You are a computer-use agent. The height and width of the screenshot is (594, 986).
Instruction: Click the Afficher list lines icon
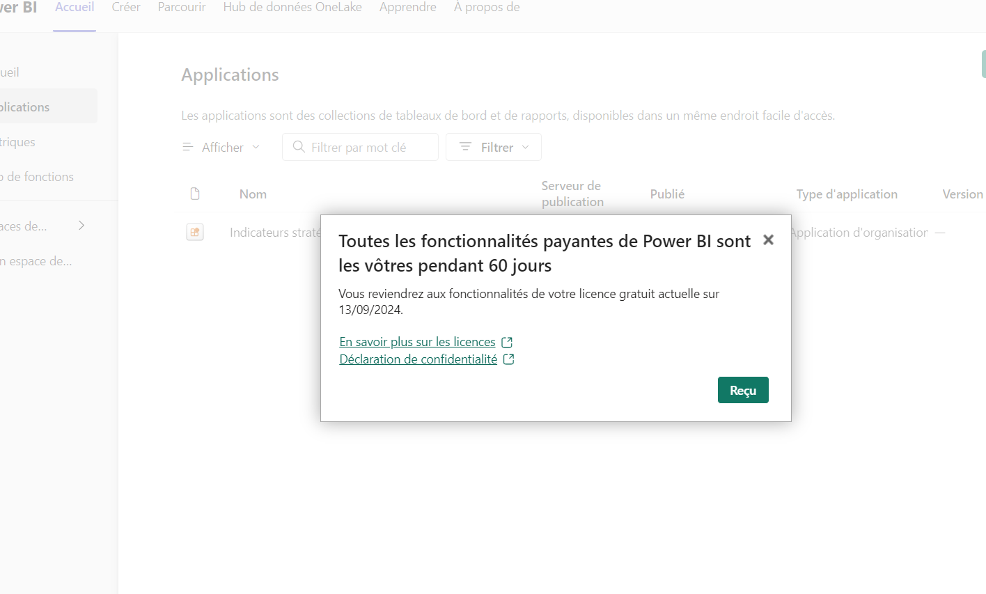point(187,147)
